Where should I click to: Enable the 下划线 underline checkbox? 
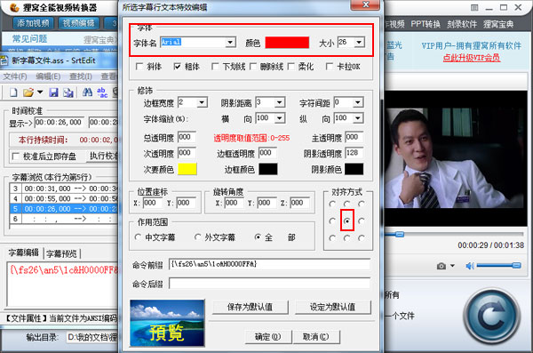tap(215, 67)
